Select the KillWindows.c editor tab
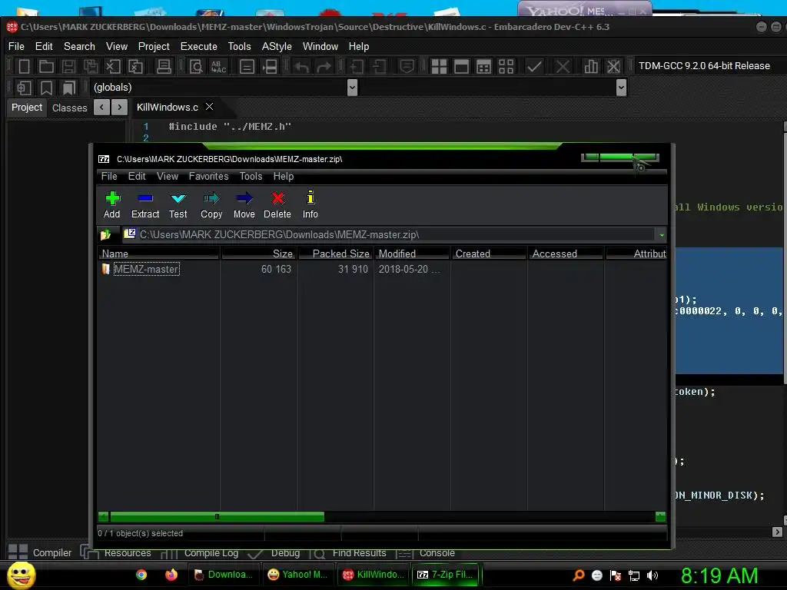787x590 pixels. [x=168, y=108]
